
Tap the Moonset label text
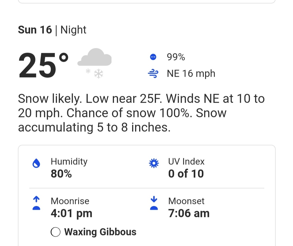[x=186, y=201]
